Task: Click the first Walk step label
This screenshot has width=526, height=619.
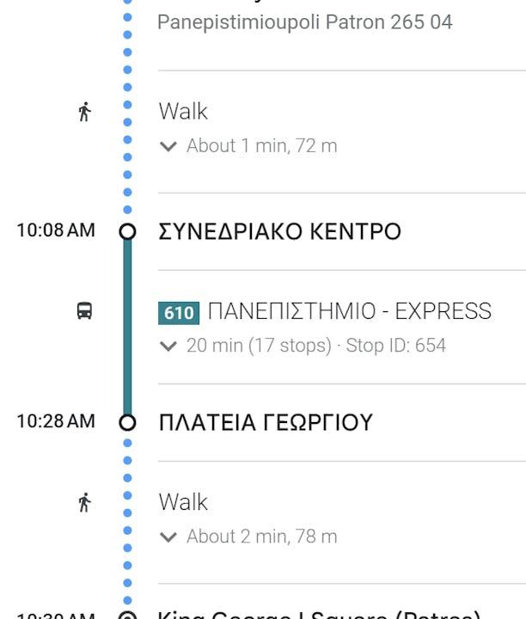Action: click(x=183, y=112)
